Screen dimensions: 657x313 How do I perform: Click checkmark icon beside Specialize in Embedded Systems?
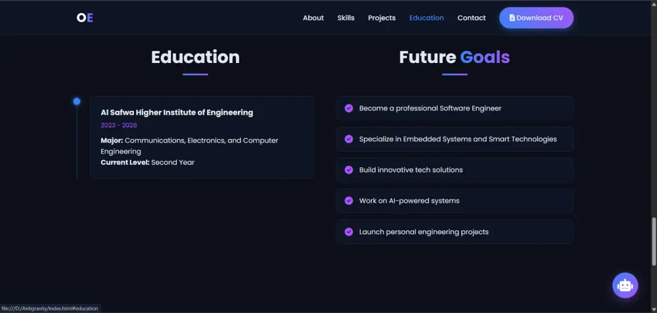tap(349, 139)
